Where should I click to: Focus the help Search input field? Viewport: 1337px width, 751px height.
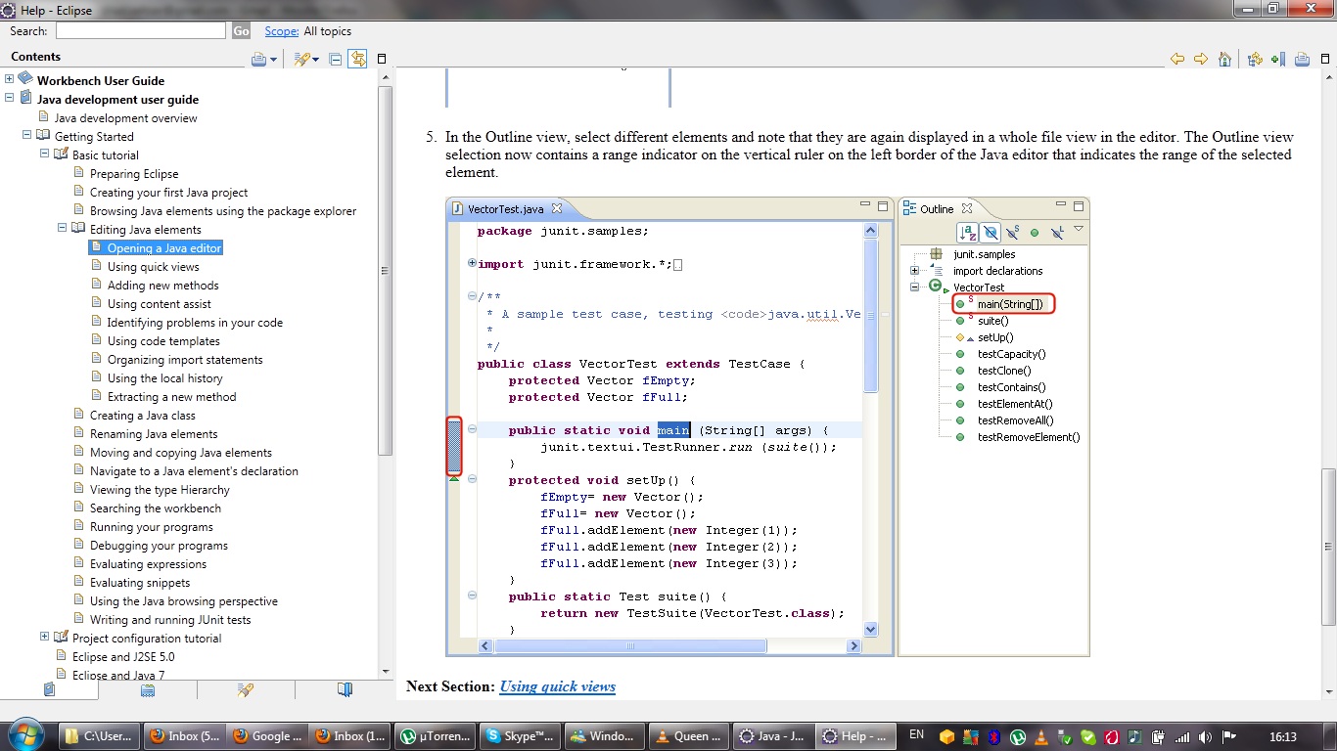pos(140,31)
